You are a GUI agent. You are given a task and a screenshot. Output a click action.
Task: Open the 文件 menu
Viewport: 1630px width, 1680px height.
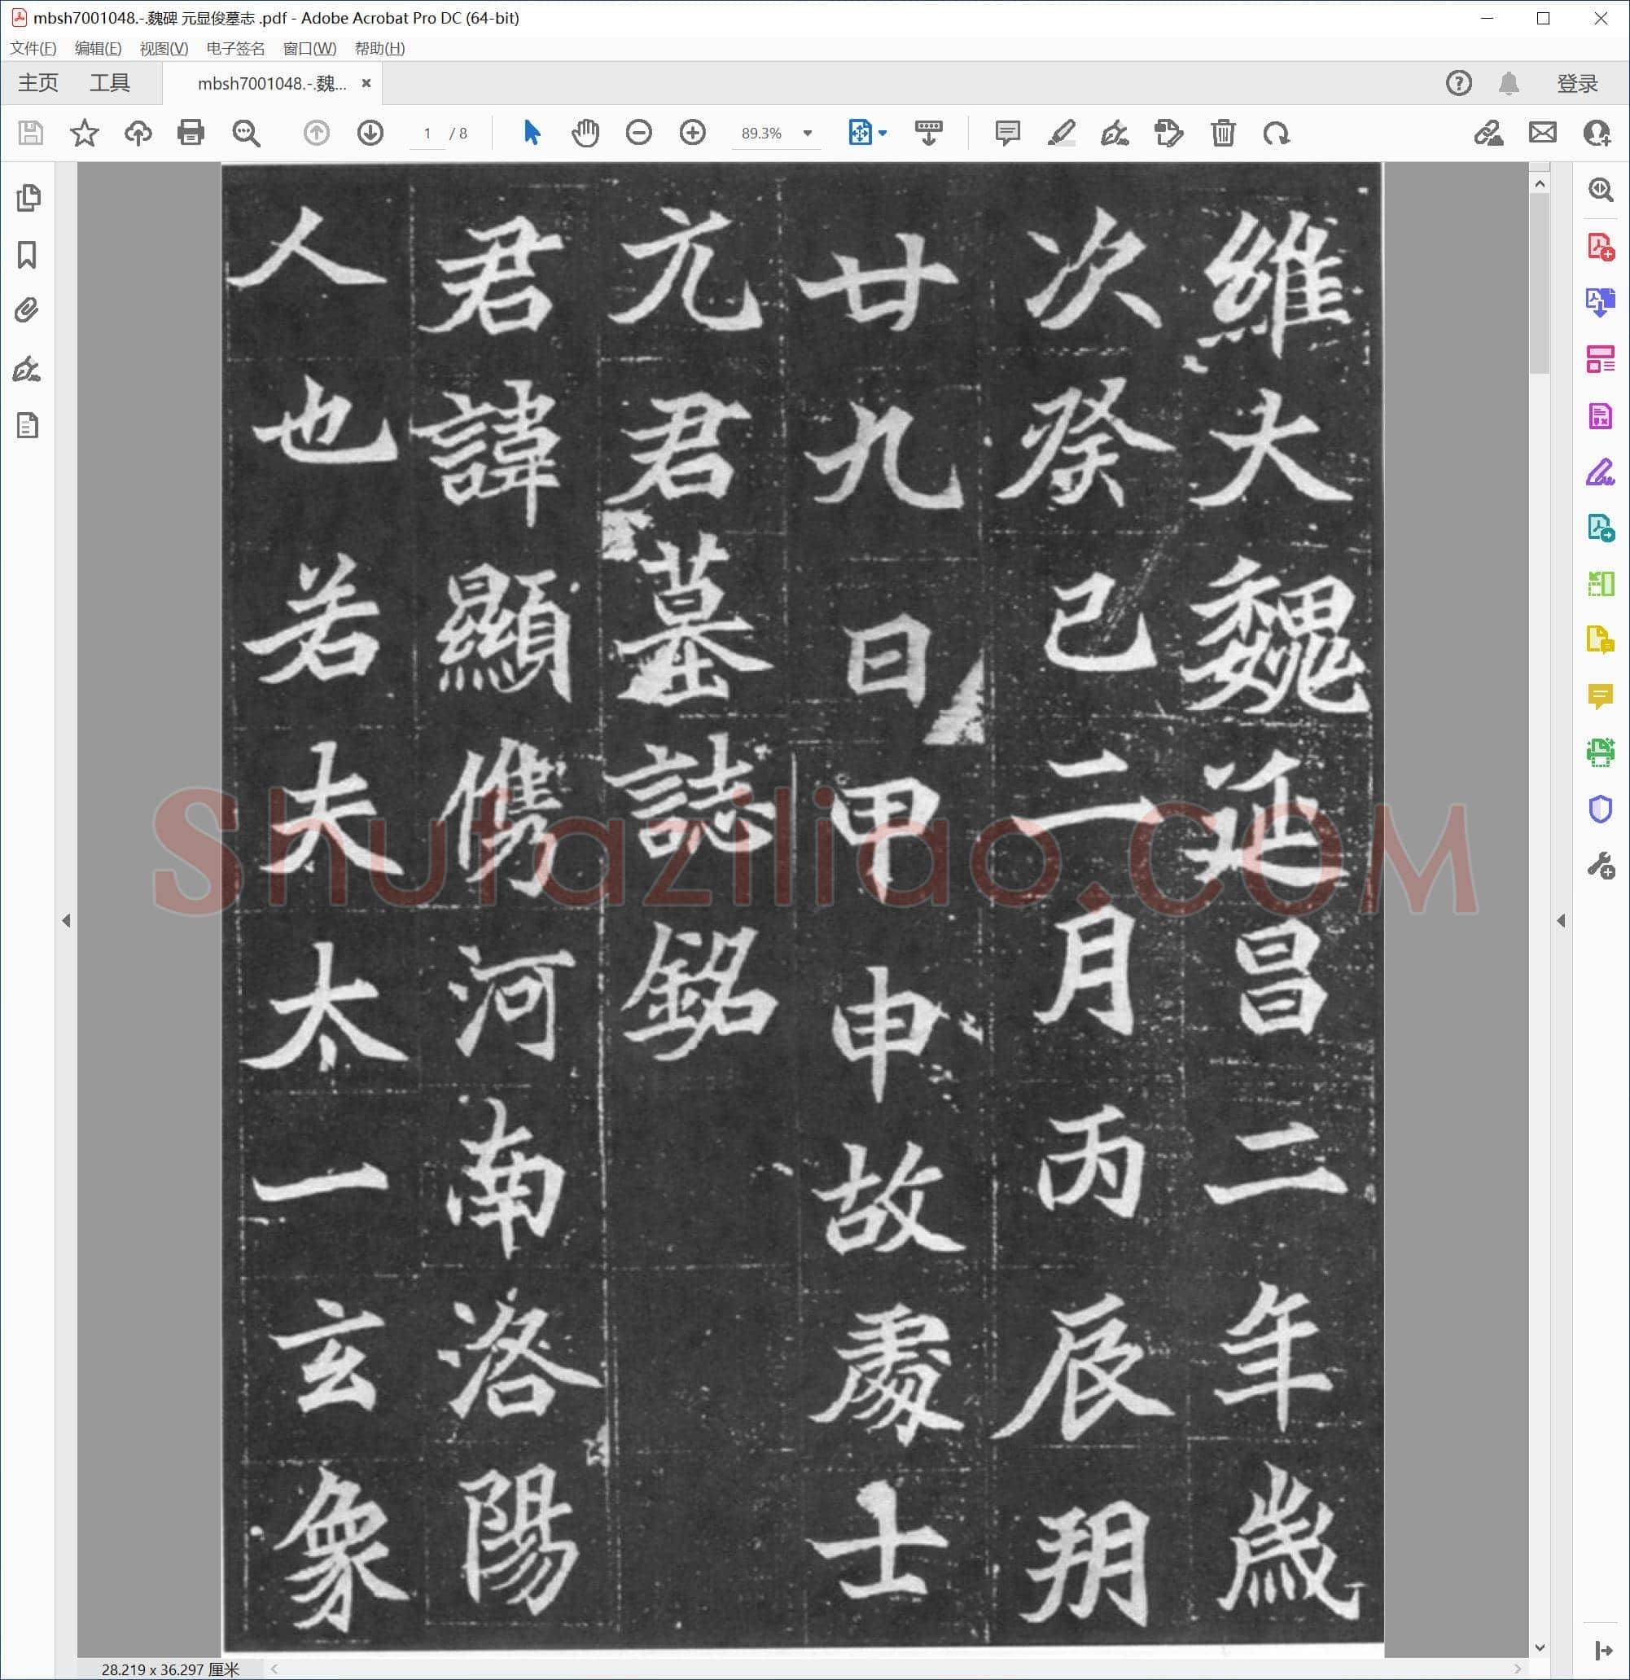pos(33,48)
